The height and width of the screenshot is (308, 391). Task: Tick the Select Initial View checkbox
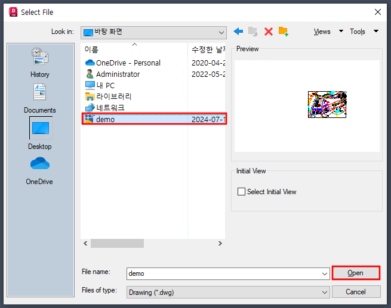241,192
